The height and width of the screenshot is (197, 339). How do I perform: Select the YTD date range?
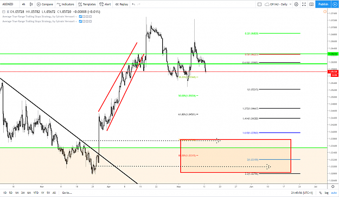(x=36, y=193)
